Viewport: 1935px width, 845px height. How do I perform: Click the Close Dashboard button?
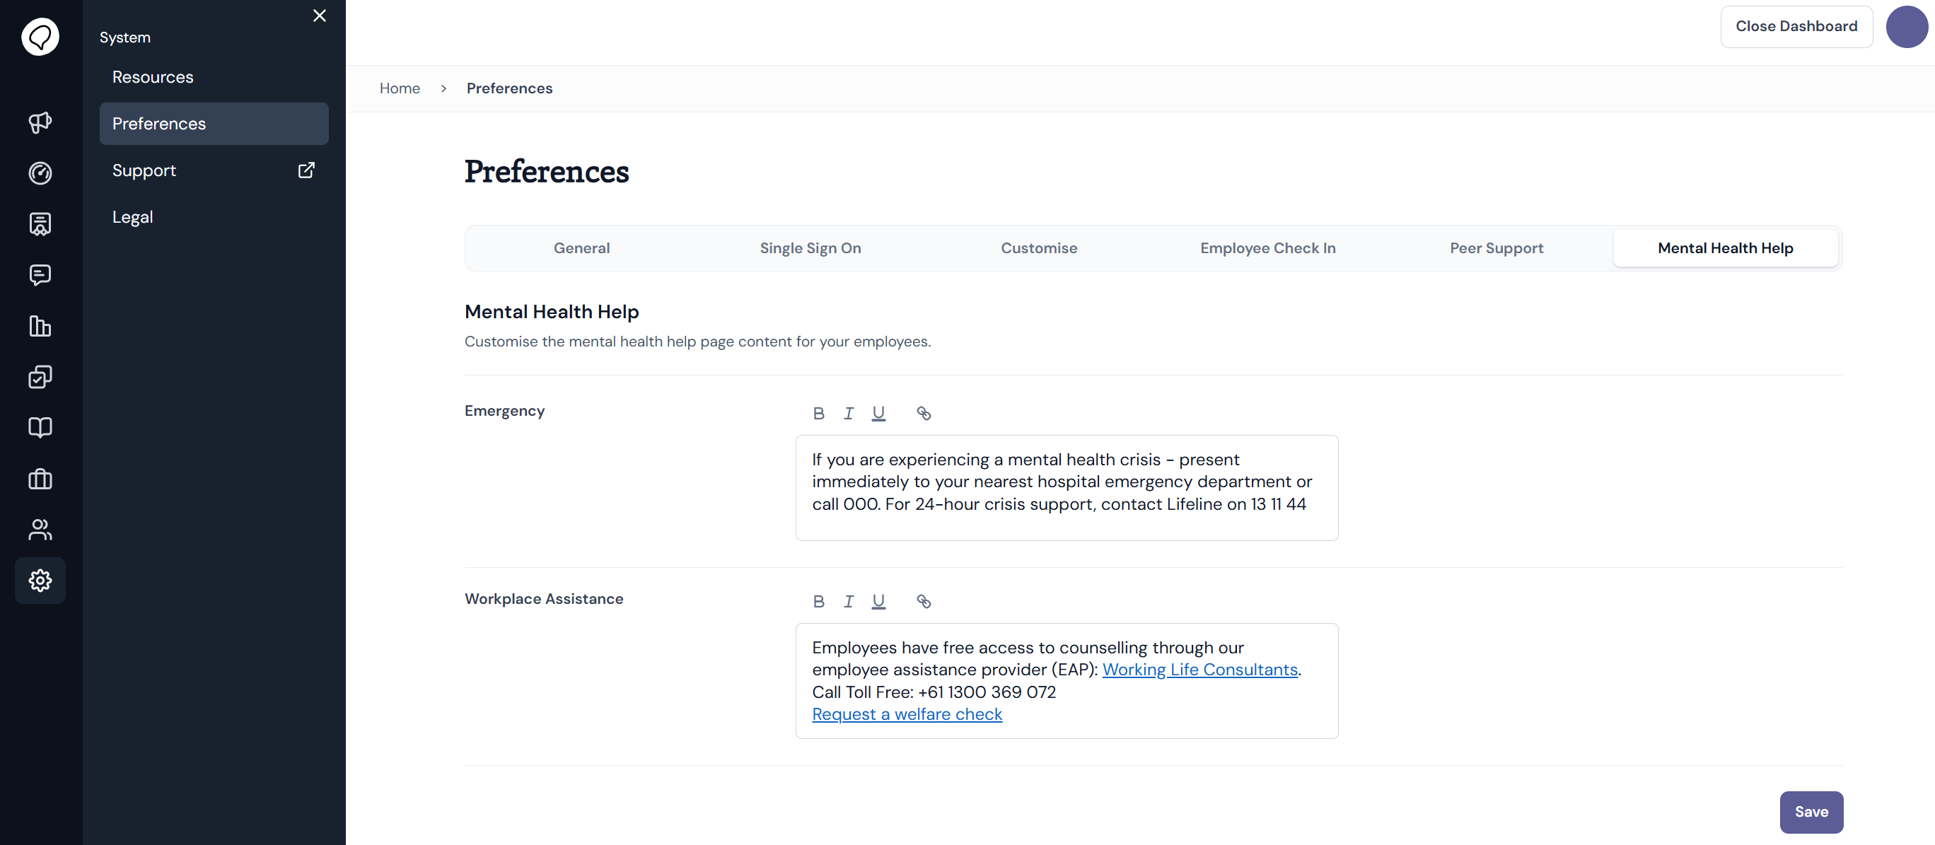1796,26
